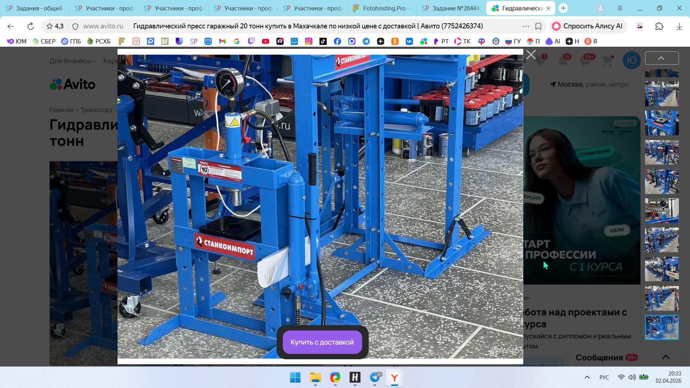The width and height of the screenshot is (690, 388).
Task: Close the photo gallery with the X icon
Action: point(531,55)
